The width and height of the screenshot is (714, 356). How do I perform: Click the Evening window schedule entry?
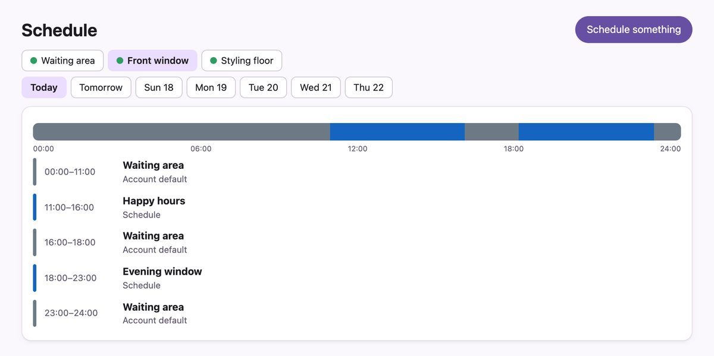tap(357, 278)
